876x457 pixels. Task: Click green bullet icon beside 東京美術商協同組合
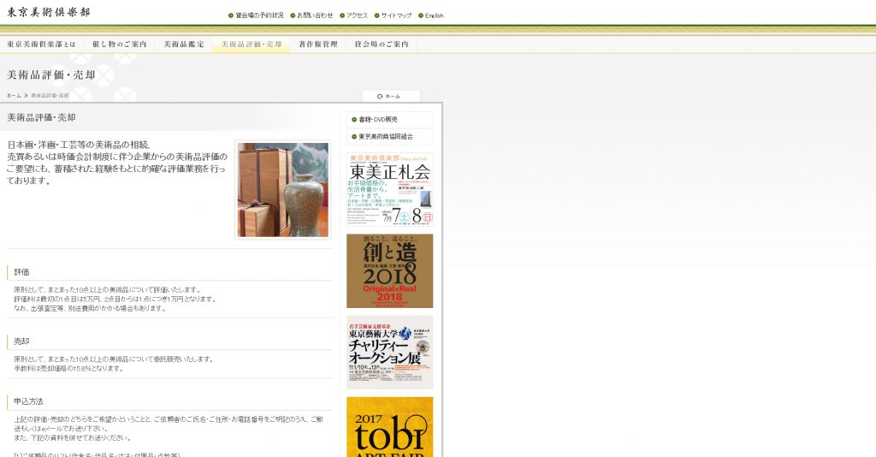click(354, 136)
